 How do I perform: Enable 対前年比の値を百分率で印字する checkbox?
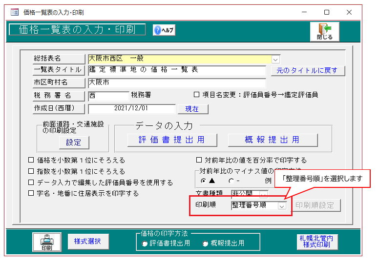click(x=198, y=160)
